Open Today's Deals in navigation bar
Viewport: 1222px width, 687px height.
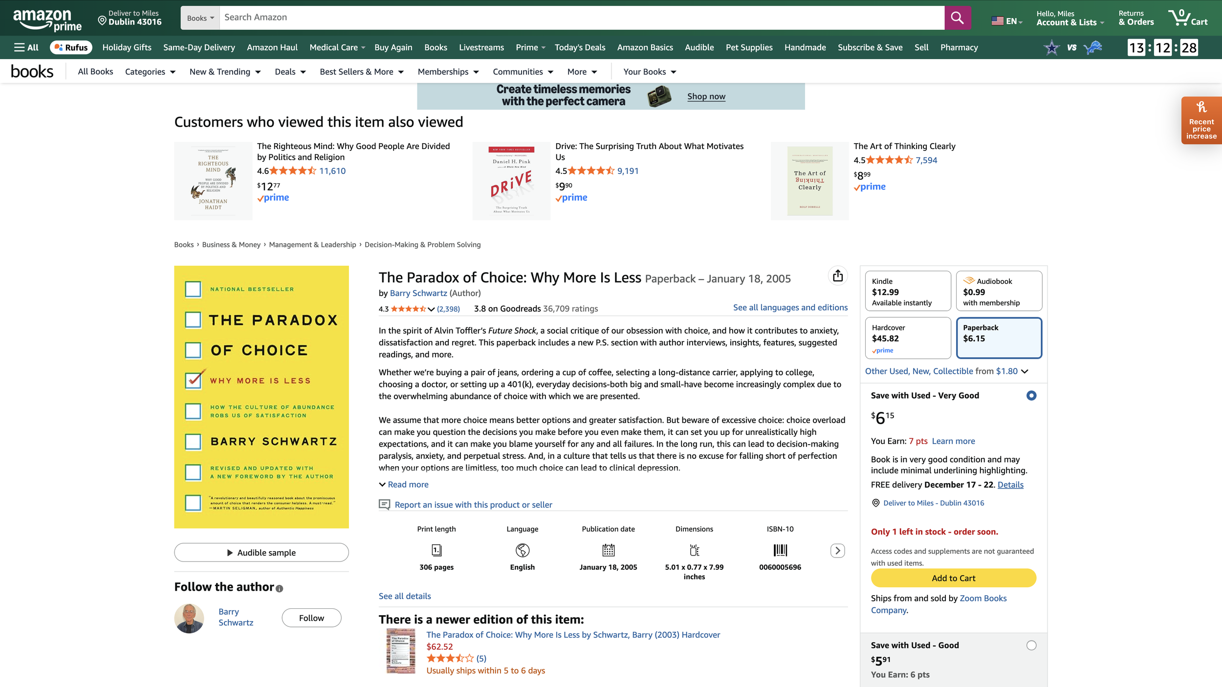pyautogui.click(x=580, y=47)
